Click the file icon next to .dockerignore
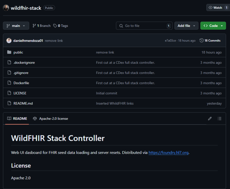The image size is (230, 189). 9,62
